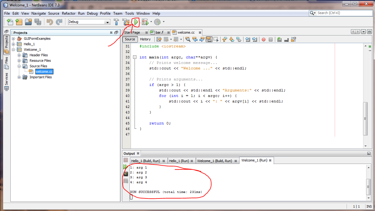Expand the Header Files folder
Image resolution: width=375 pixels, height=211 pixels.
pos(19,55)
